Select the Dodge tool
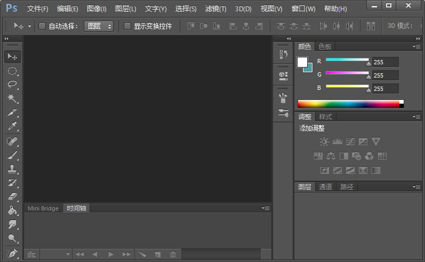Screen dimensions: 425x262 pyautogui.click(x=12, y=238)
